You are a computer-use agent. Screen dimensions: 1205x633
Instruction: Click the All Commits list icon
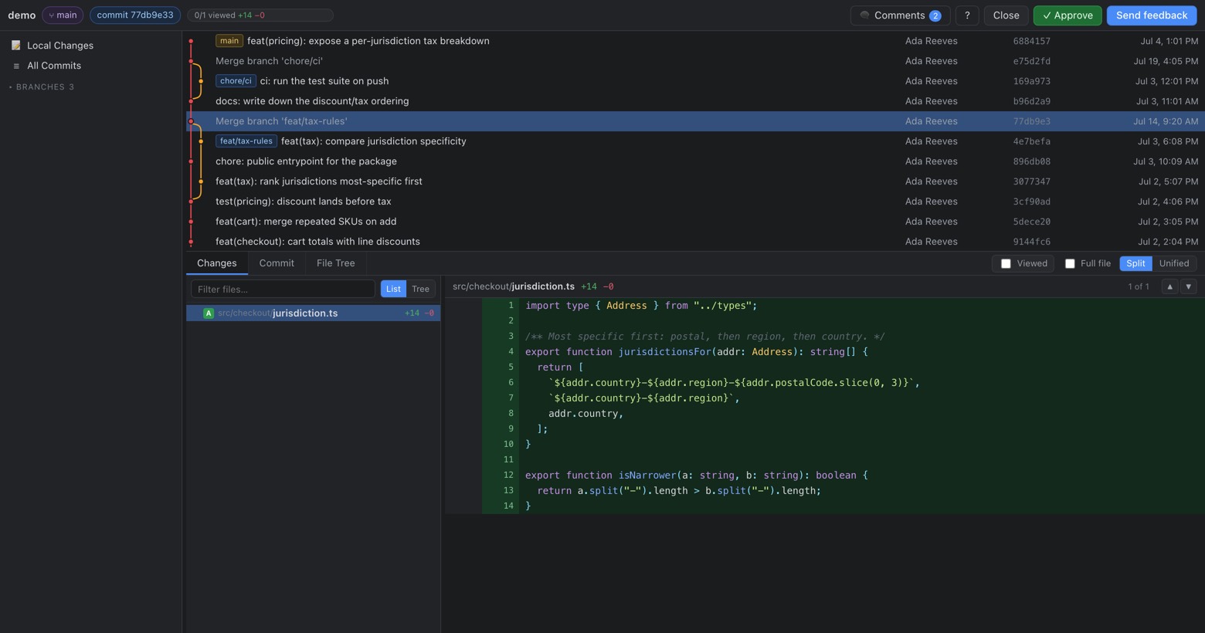[x=16, y=66]
